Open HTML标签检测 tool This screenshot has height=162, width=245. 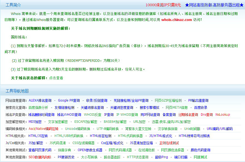(x=101, y=136)
